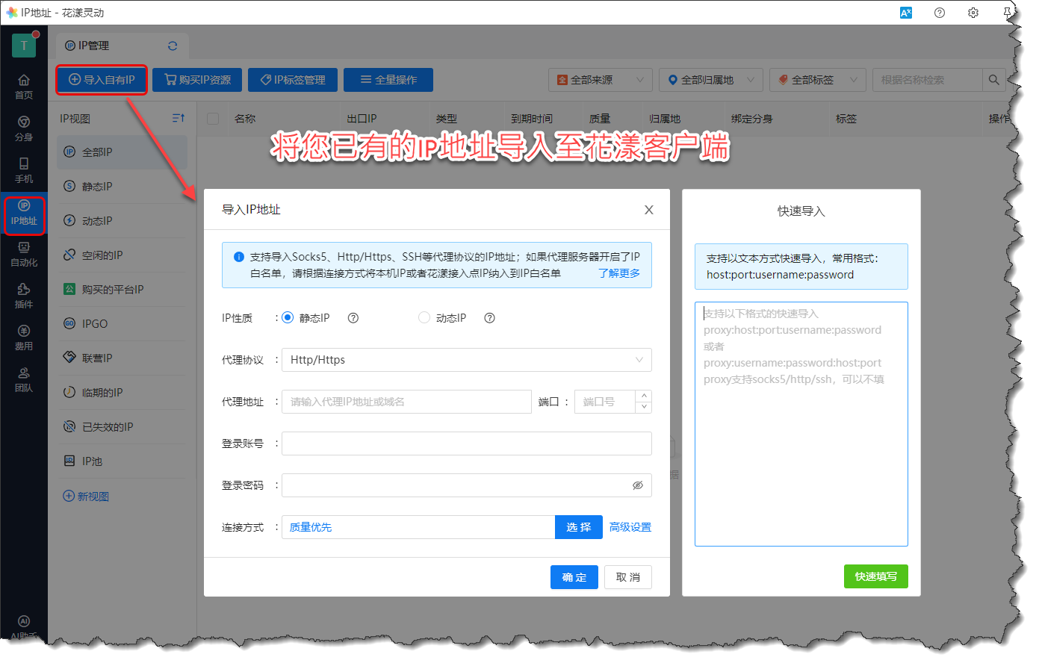The width and height of the screenshot is (1039, 666).
Task: Click the 全量操作 button
Action: (388, 80)
